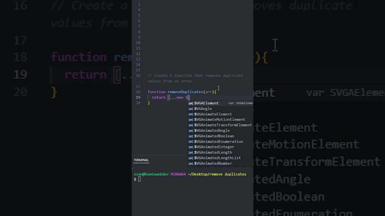The image size is (385, 216).
Task: Select SVGAnimatedLength suggestion
Action: [x=220, y=152]
